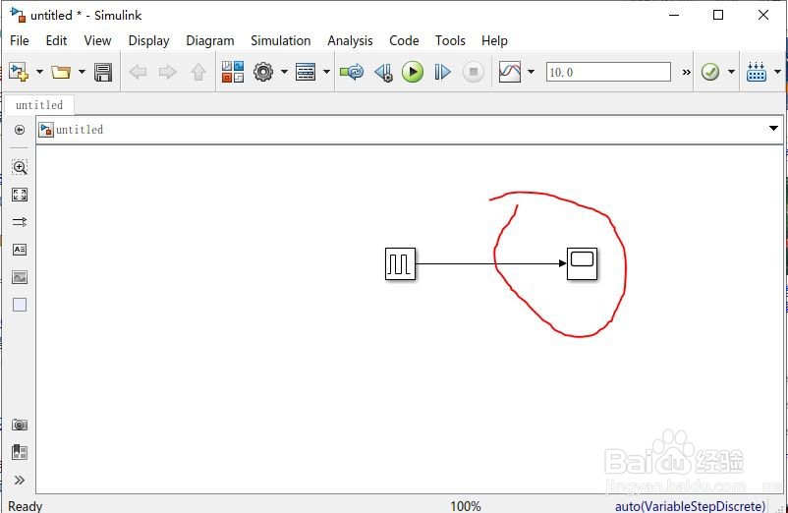This screenshot has height=513, width=788.
Task: Open the Help menu
Action: (x=494, y=40)
